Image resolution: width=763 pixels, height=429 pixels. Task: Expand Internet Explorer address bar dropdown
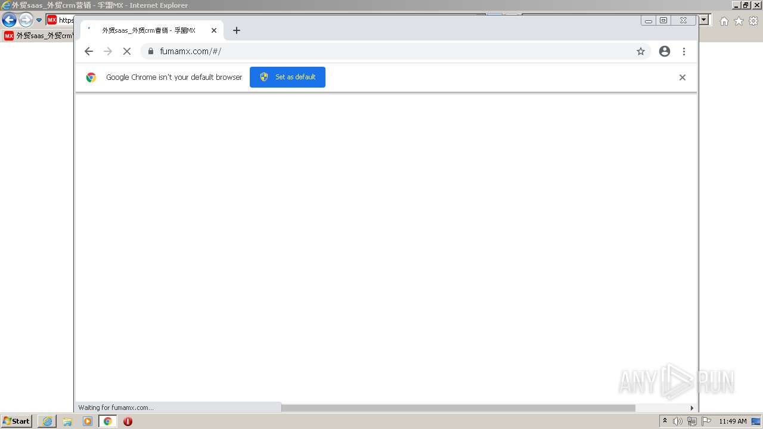(x=704, y=20)
